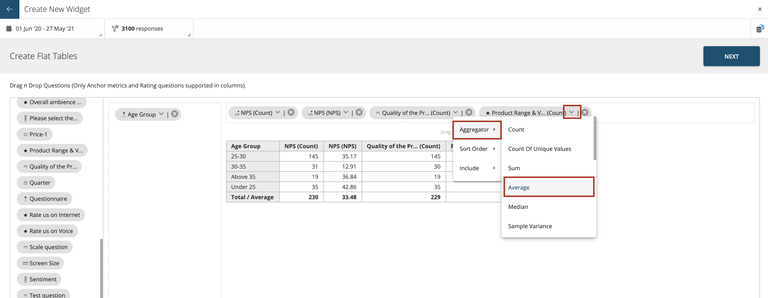The image size is (768, 298).
Task: Open dropdown for Product Range & V... column
Action: 571,113
